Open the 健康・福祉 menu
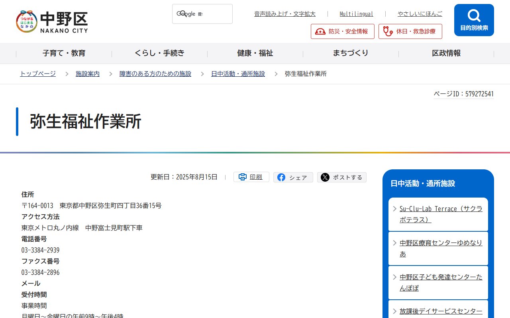 pyautogui.click(x=255, y=53)
